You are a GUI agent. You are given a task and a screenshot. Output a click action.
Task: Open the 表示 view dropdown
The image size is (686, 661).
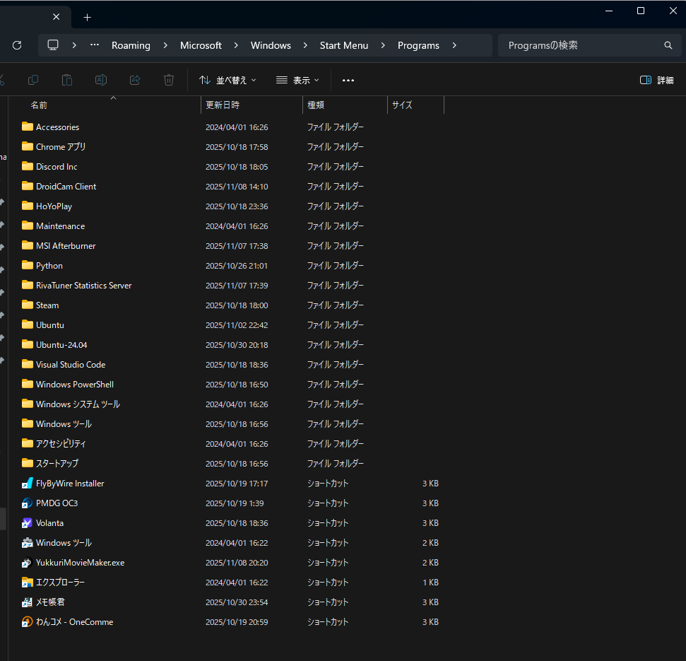coord(297,80)
